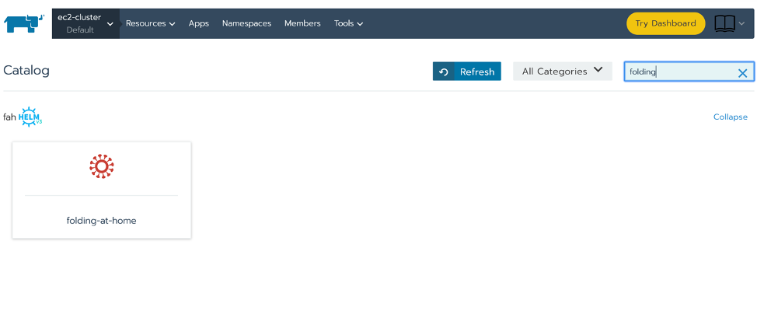Click the red virus icon on the chart card
Image resolution: width=757 pixels, height=332 pixels.
point(101,166)
